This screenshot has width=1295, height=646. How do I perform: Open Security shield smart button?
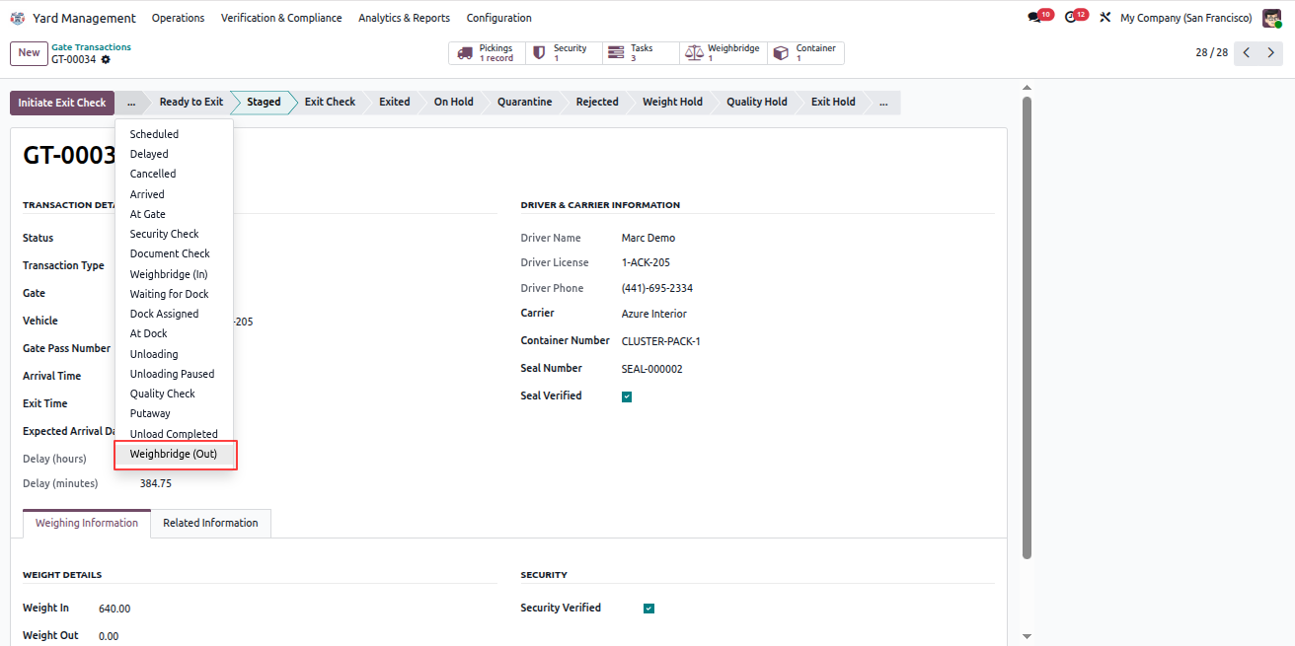[564, 53]
